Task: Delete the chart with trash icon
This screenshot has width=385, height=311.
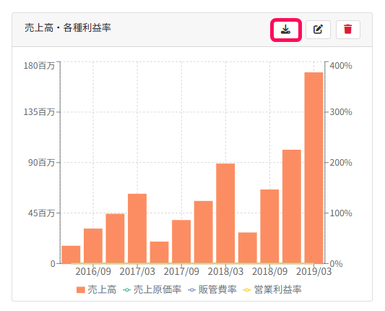Action: tap(348, 30)
